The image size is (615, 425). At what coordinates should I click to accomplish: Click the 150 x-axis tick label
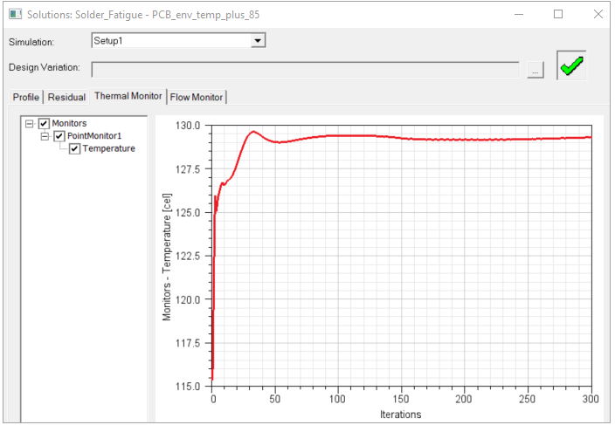[x=400, y=399]
